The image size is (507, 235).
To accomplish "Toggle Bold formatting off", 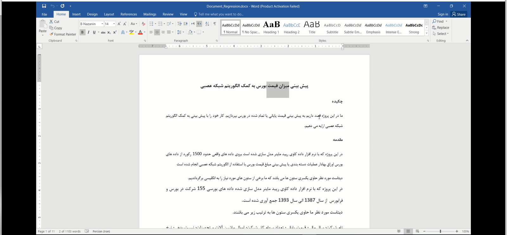I will [82, 32].
